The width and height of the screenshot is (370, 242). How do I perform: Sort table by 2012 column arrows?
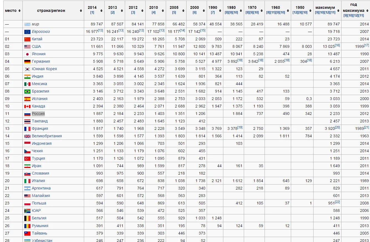pyautogui.click(x=142, y=10)
